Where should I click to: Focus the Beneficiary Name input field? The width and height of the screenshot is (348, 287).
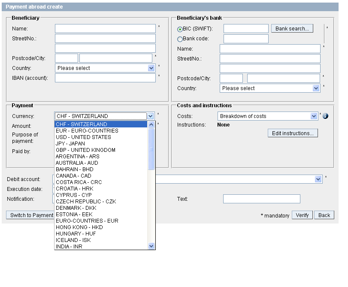pos(105,29)
